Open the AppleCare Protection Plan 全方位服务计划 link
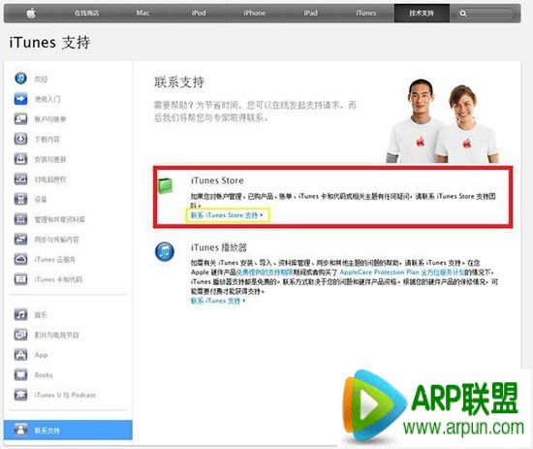This screenshot has width=533, height=449. point(402,273)
